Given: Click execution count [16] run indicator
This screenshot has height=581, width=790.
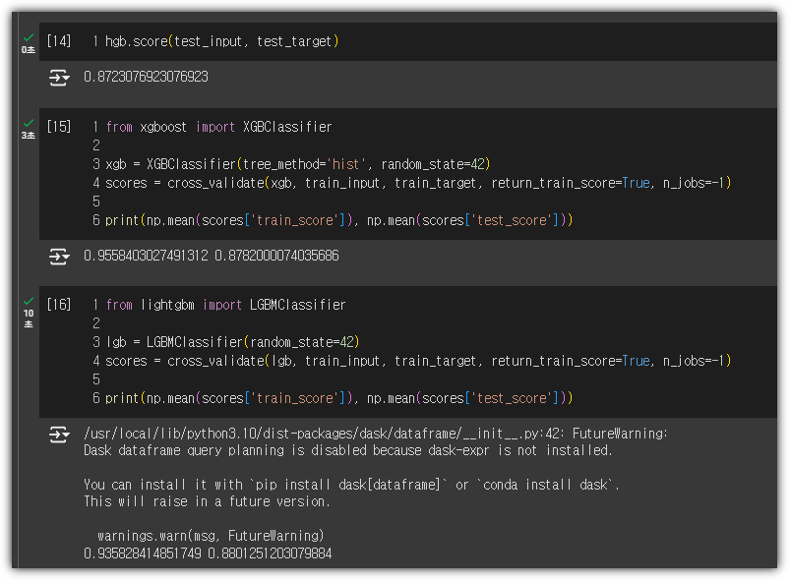Looking at the screenshot, I should 59,305.
